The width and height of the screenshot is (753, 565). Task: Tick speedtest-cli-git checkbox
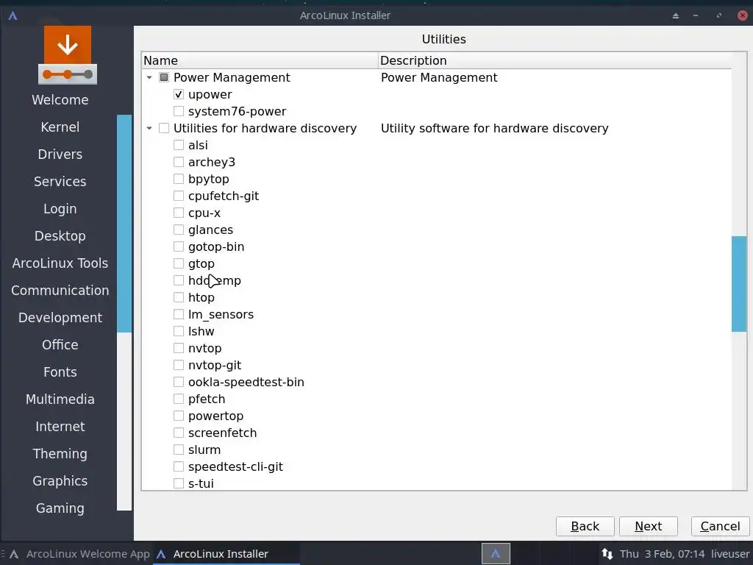[179, 466]
